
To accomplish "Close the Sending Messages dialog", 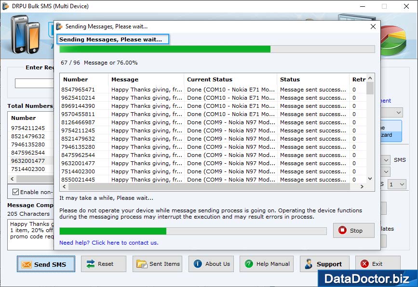I will tap(373, 26).
